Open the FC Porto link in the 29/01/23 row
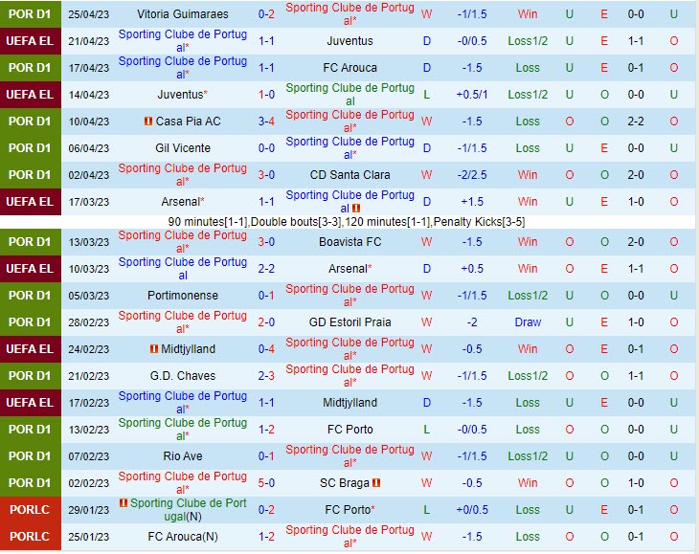 tap(348, 509)
